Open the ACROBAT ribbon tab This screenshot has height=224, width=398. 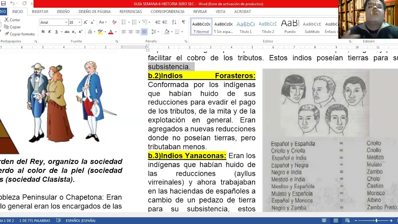click(x=243, y=12)
